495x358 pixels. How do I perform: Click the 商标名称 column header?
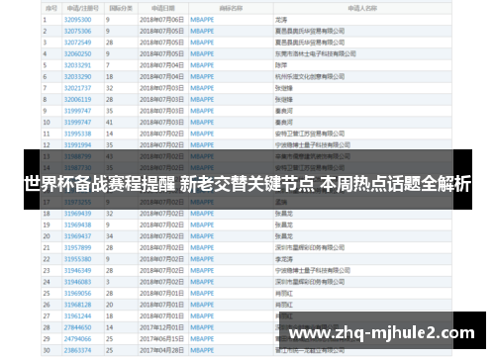click(x=231, y=8)
